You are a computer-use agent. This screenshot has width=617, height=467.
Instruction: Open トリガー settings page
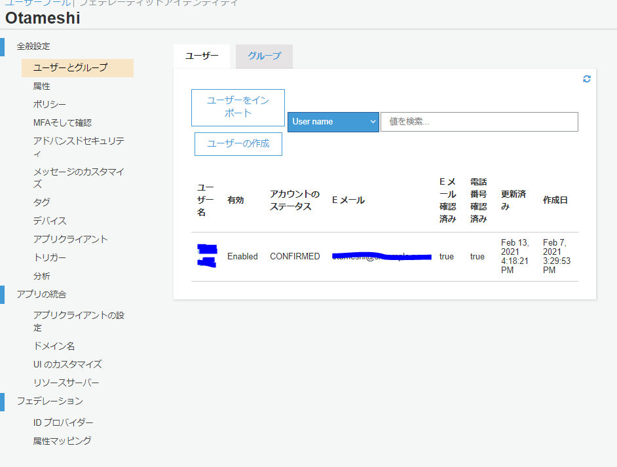(x=50, y=257)
